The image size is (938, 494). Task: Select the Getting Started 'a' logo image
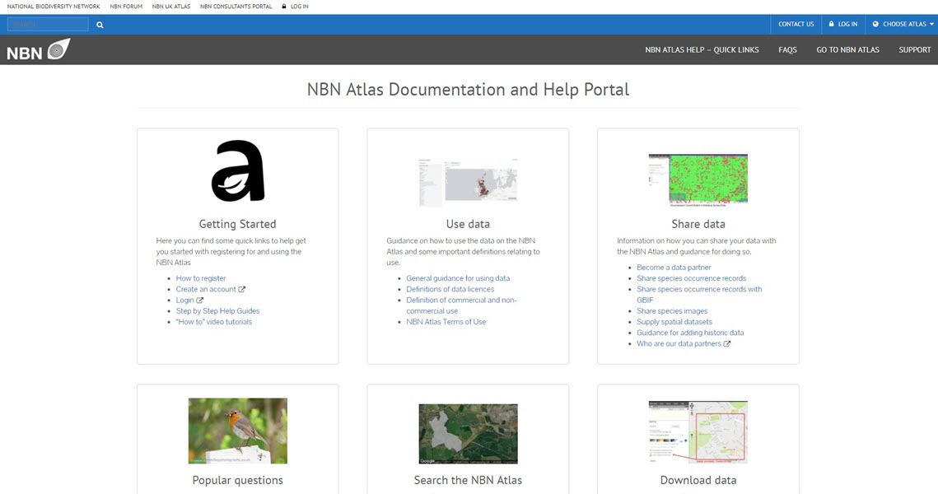click(237, 170)
